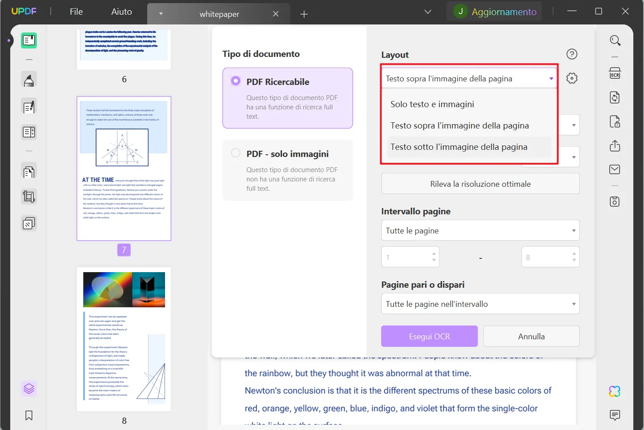This screenshot has width=644, height=430.
Task: Open the OCR panel icon
Action: [615, 74]
